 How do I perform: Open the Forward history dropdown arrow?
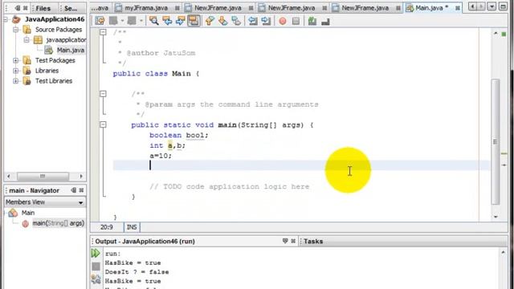tap(141, 22)
